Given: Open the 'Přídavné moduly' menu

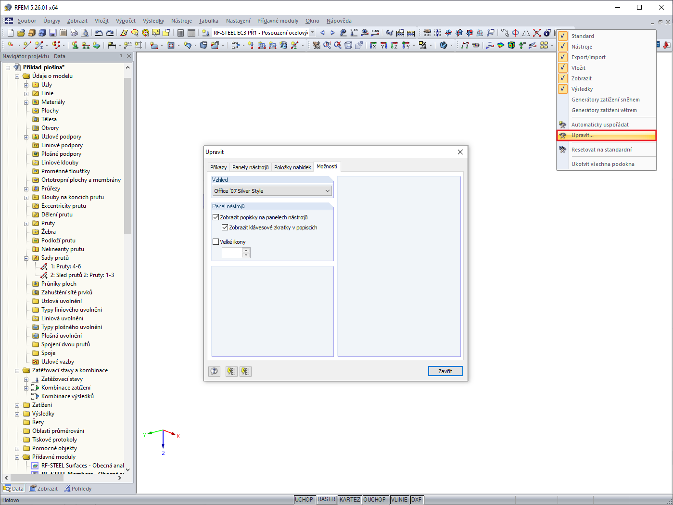Looking at the screenshot, I should pyautogui.click(x=278, y=21).
